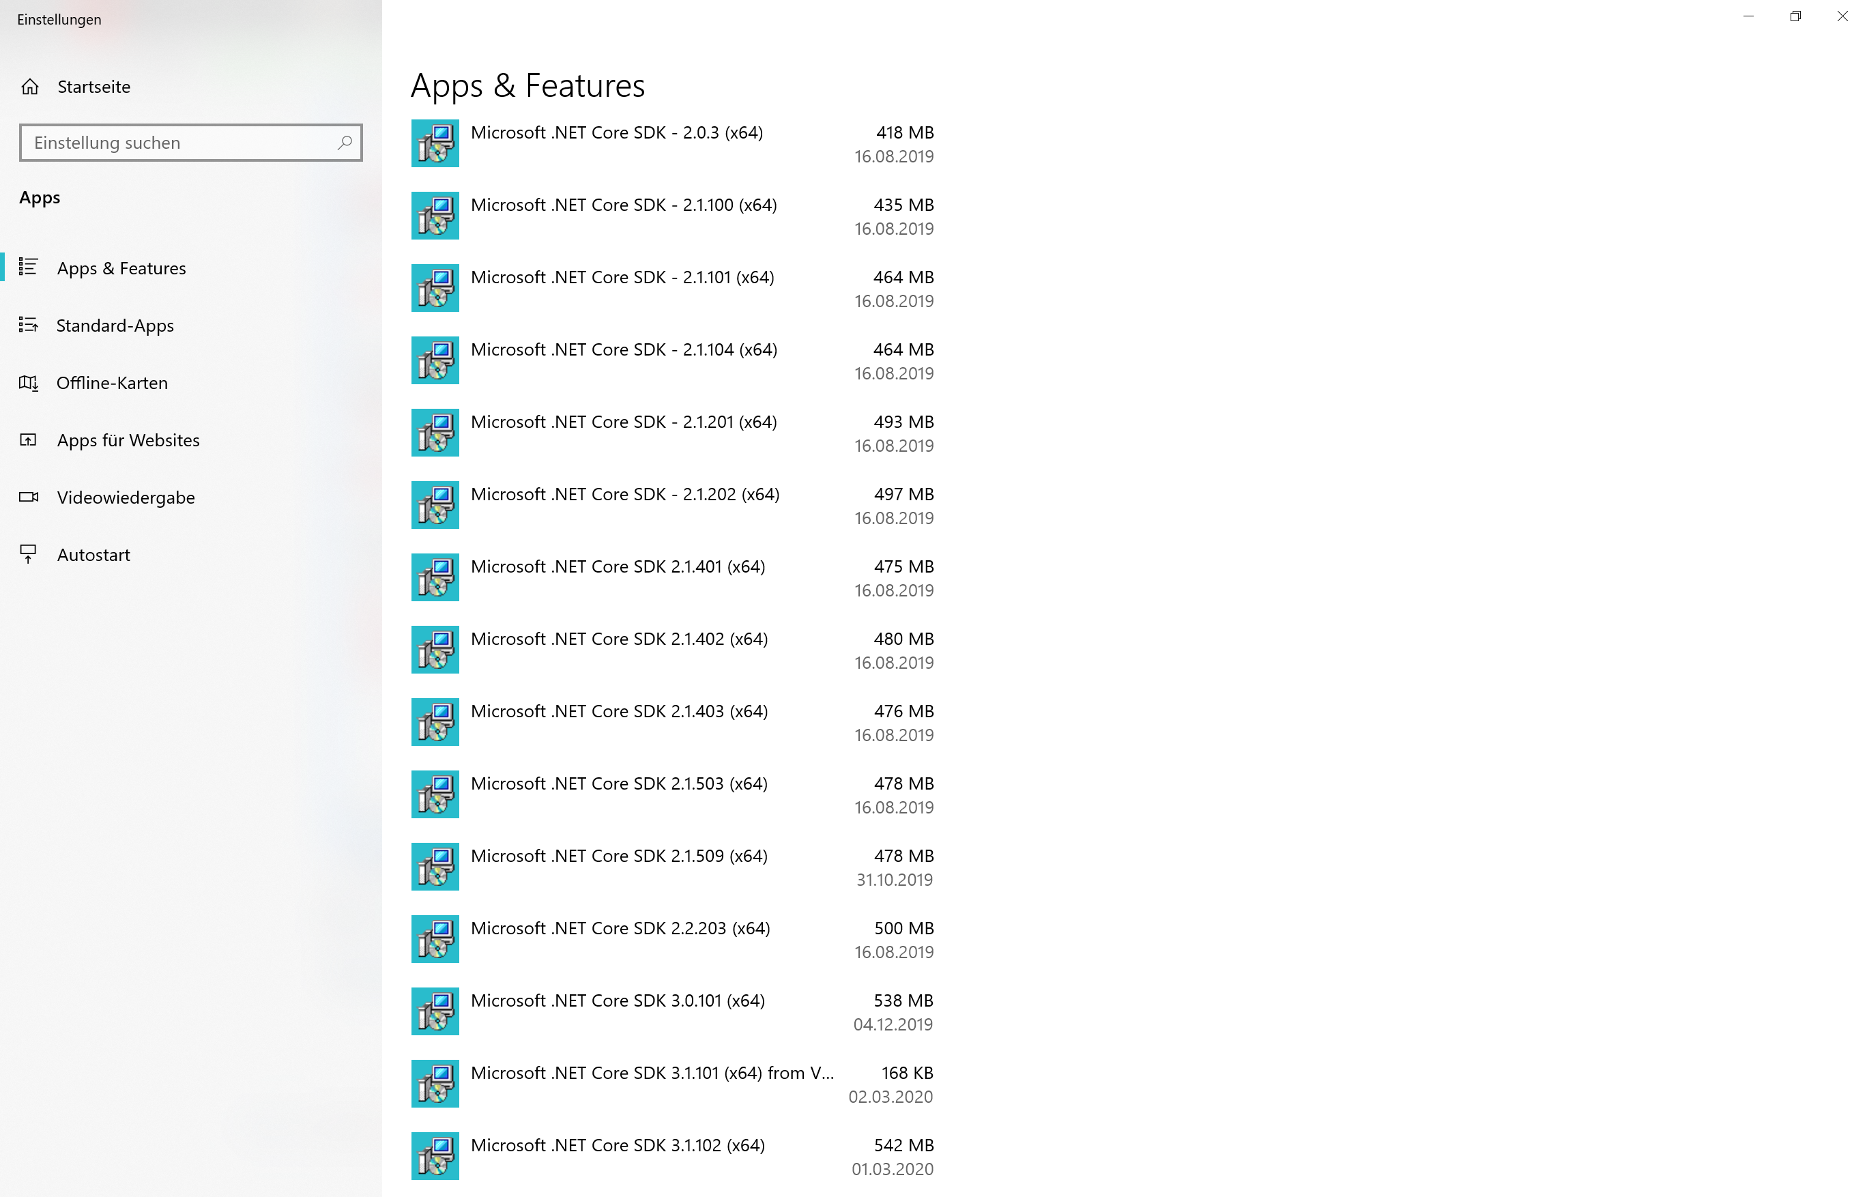Open Standard-Apps settings
This screenshot has height=1197, width=1867.
(x=115, y=325)
